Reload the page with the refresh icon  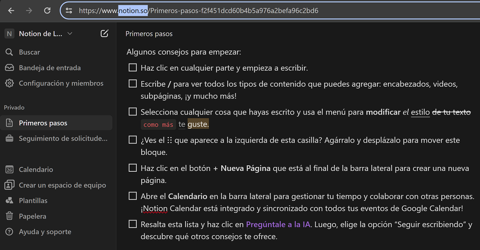47,11
